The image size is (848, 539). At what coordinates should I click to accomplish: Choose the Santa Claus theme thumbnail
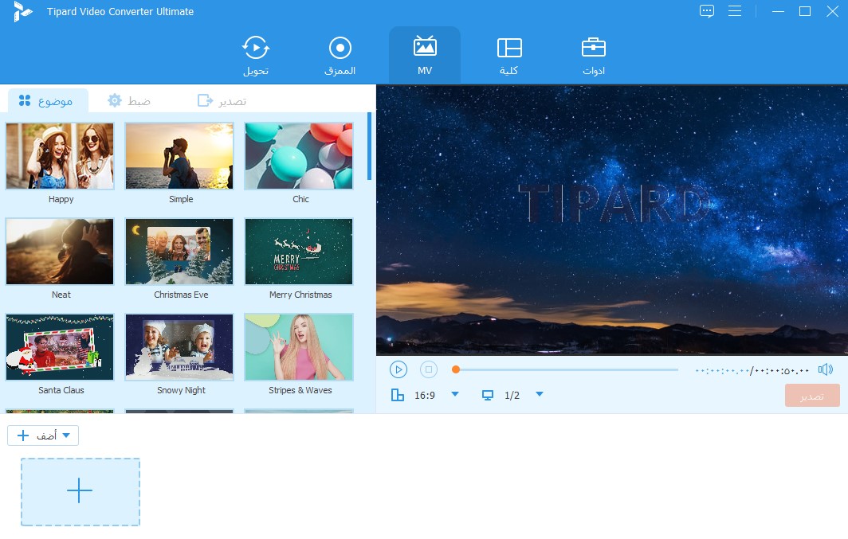(x=60, y=347)
